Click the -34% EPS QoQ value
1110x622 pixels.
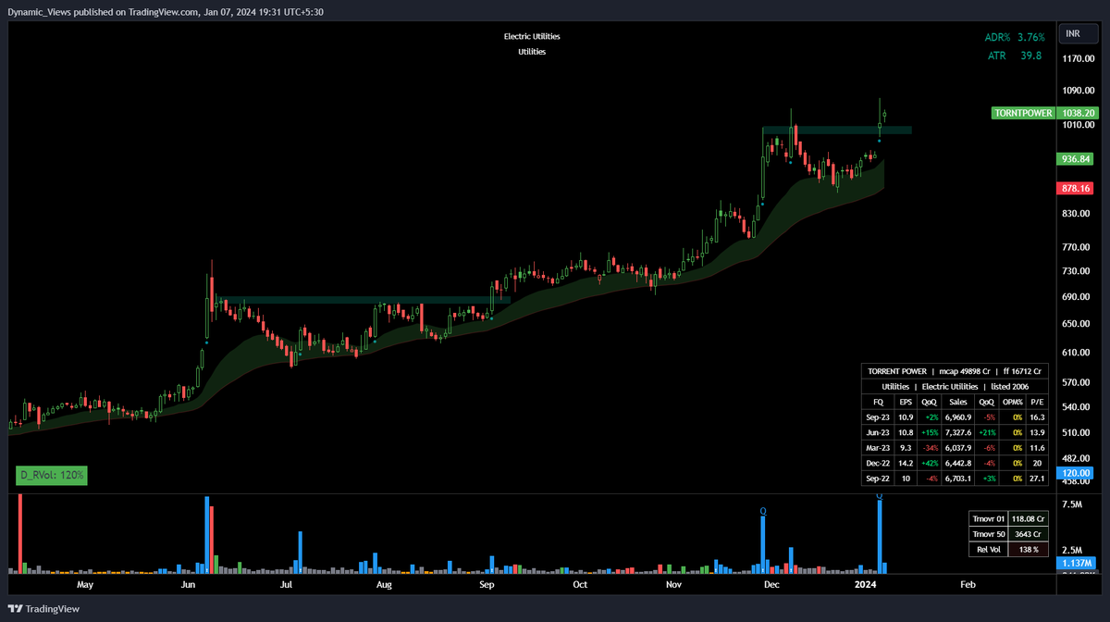(930, 450)
